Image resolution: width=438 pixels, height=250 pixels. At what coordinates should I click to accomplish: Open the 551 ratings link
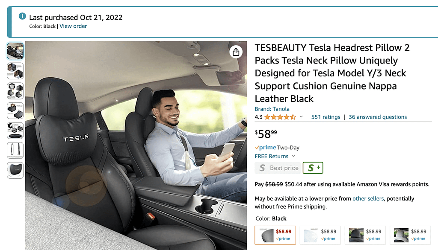tap(326, 117)
